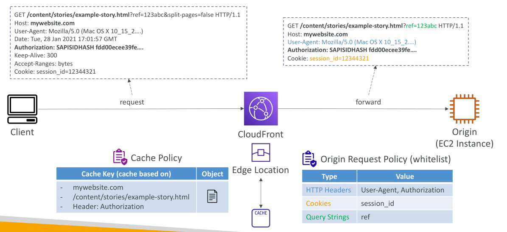Click the Origin Request Policy (whitelist) title
This screenshot has height=232, width=507.
click(385, 159)
